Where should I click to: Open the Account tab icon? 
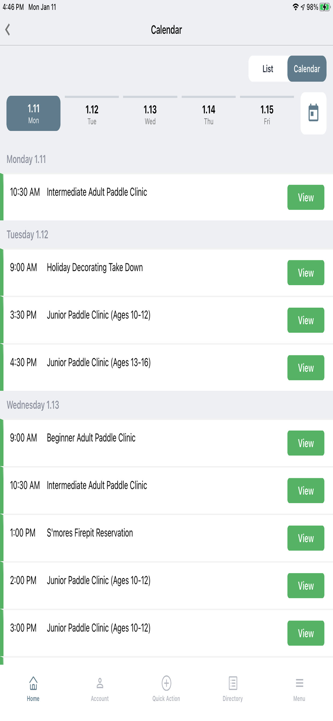tap(100, 683)
